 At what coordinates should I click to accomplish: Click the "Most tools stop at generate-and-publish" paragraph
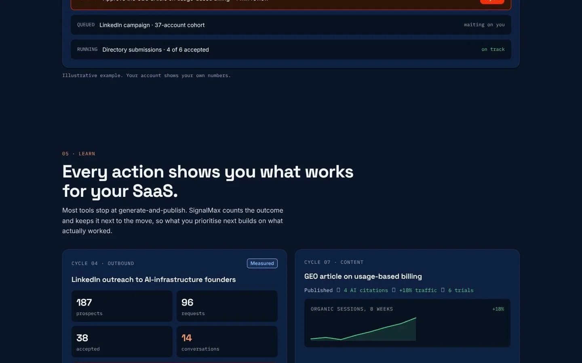pyautogui.click(x=173, y=221)
